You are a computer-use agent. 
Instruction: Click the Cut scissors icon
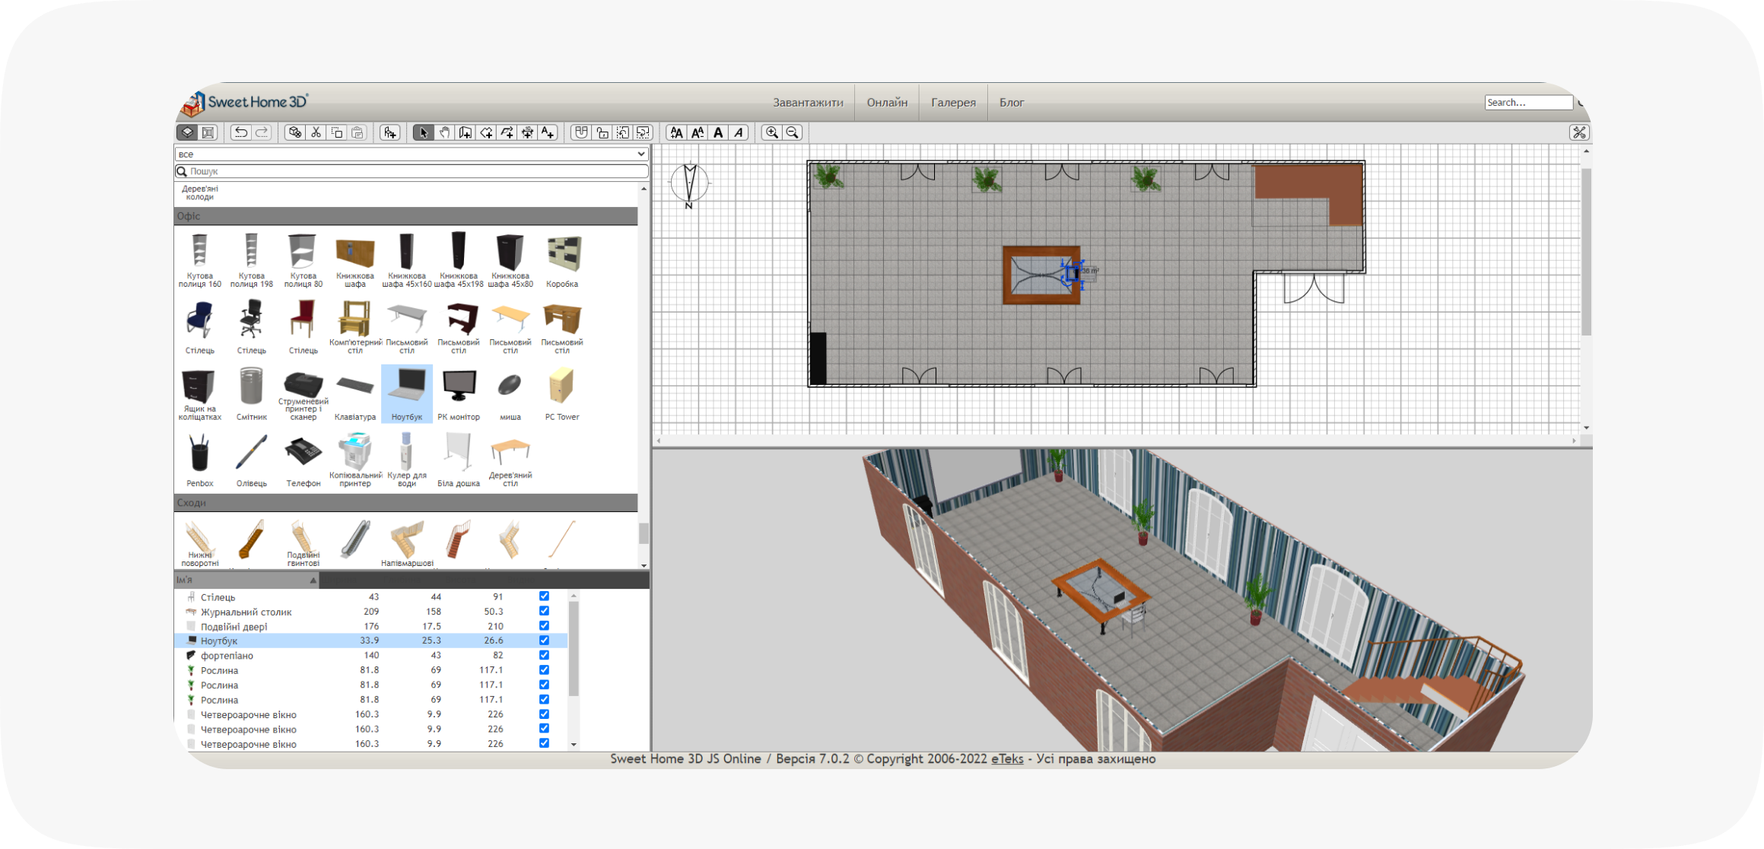tap(316, 132)
